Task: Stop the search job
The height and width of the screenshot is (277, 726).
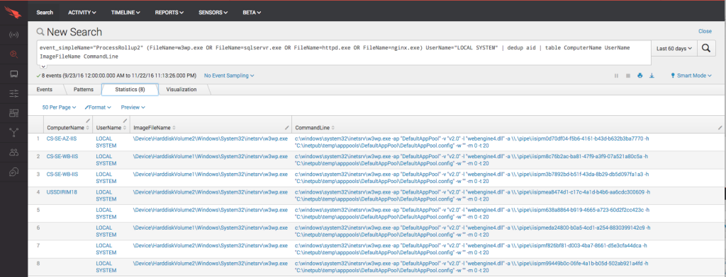Action: [x=628, y=76]
